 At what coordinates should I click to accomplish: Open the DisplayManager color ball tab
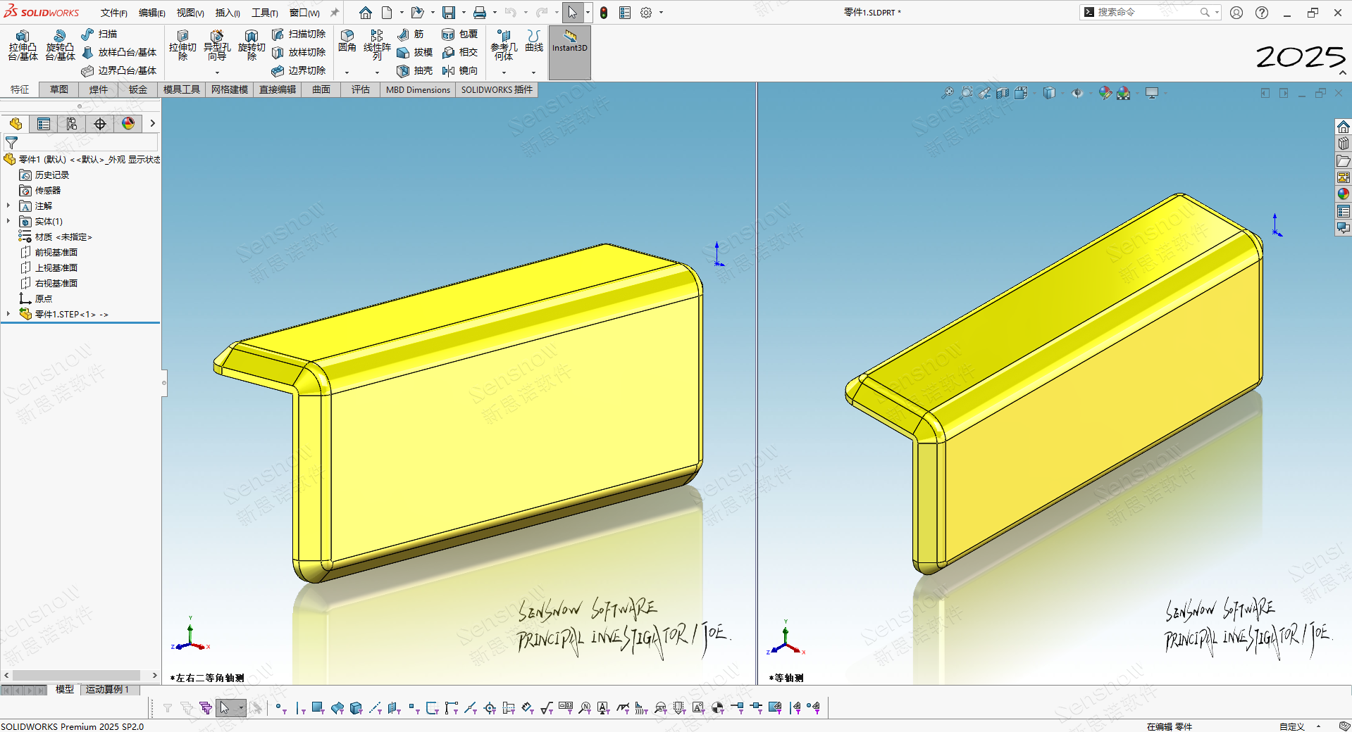coord(128,124)
